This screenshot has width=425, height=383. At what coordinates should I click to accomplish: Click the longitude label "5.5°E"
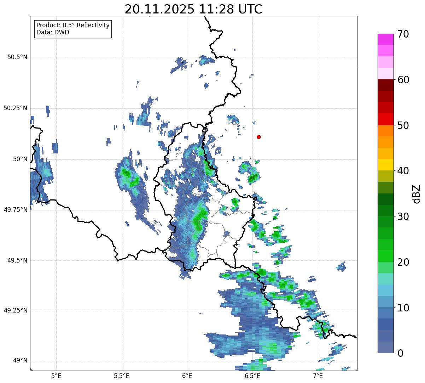point(122,376)
